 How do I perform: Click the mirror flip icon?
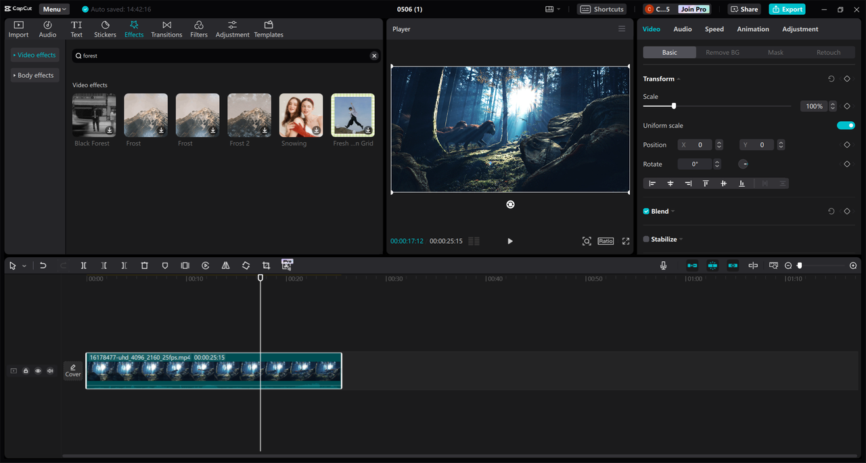[x=225, y=266]
